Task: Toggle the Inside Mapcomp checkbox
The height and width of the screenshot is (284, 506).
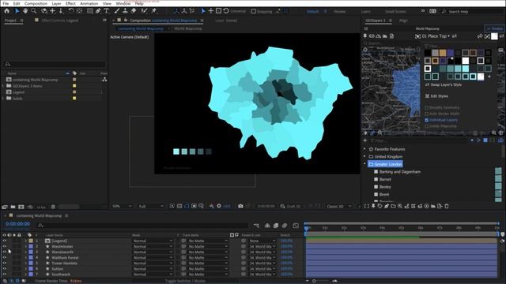Action: tap(427, 126)
